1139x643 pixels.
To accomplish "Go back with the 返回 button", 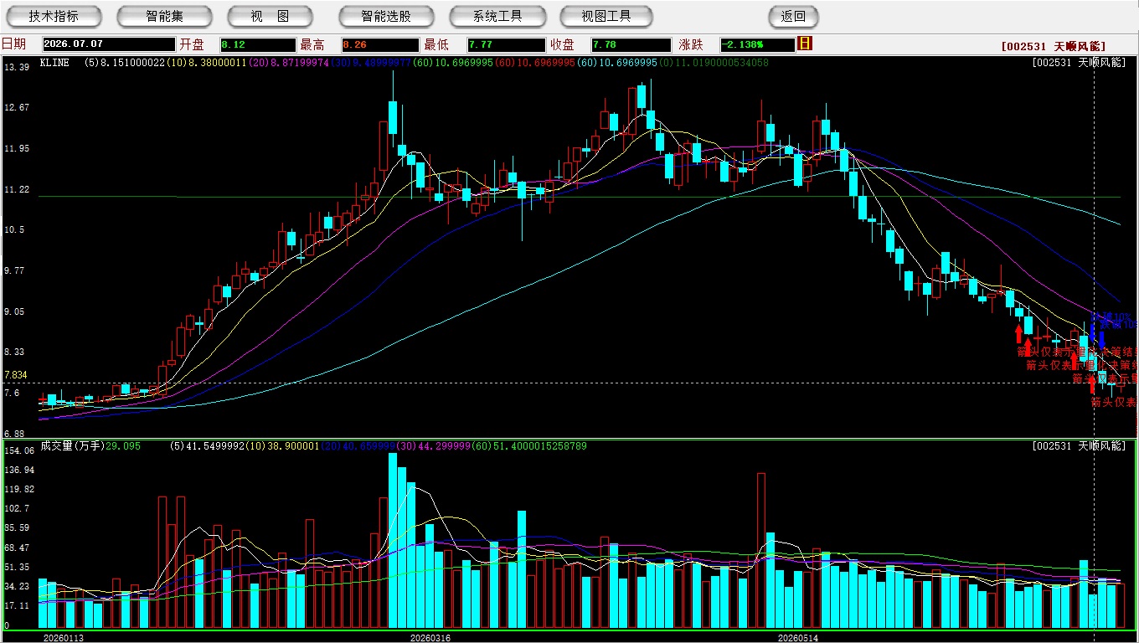I will click(x=793, y=17).
